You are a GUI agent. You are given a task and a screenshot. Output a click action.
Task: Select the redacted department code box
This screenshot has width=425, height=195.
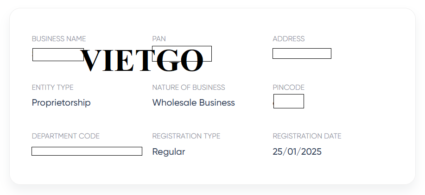(87, 151)
